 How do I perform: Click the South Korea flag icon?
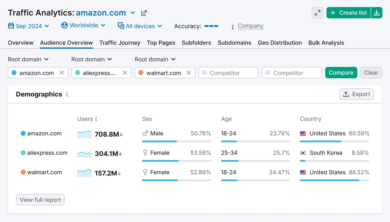303,153
